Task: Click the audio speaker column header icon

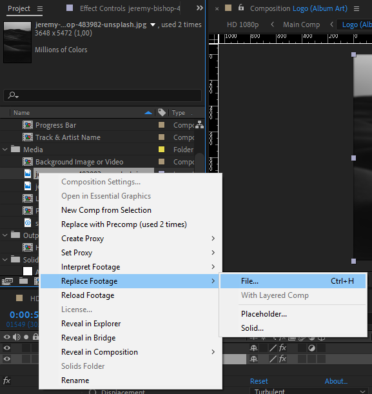Action: [x=17, y=337]
